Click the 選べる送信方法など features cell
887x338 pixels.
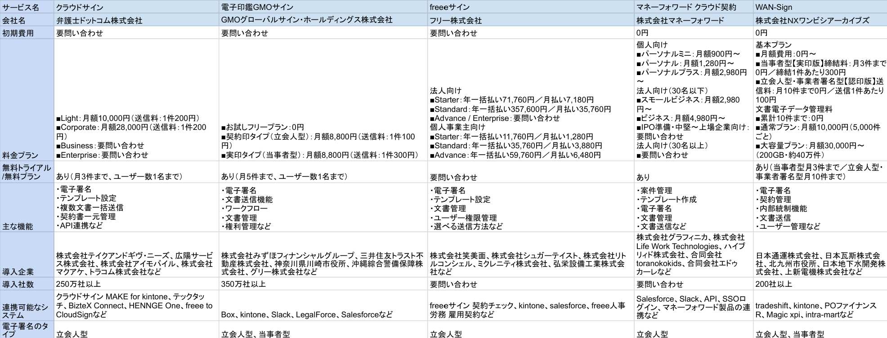point(531,207)
